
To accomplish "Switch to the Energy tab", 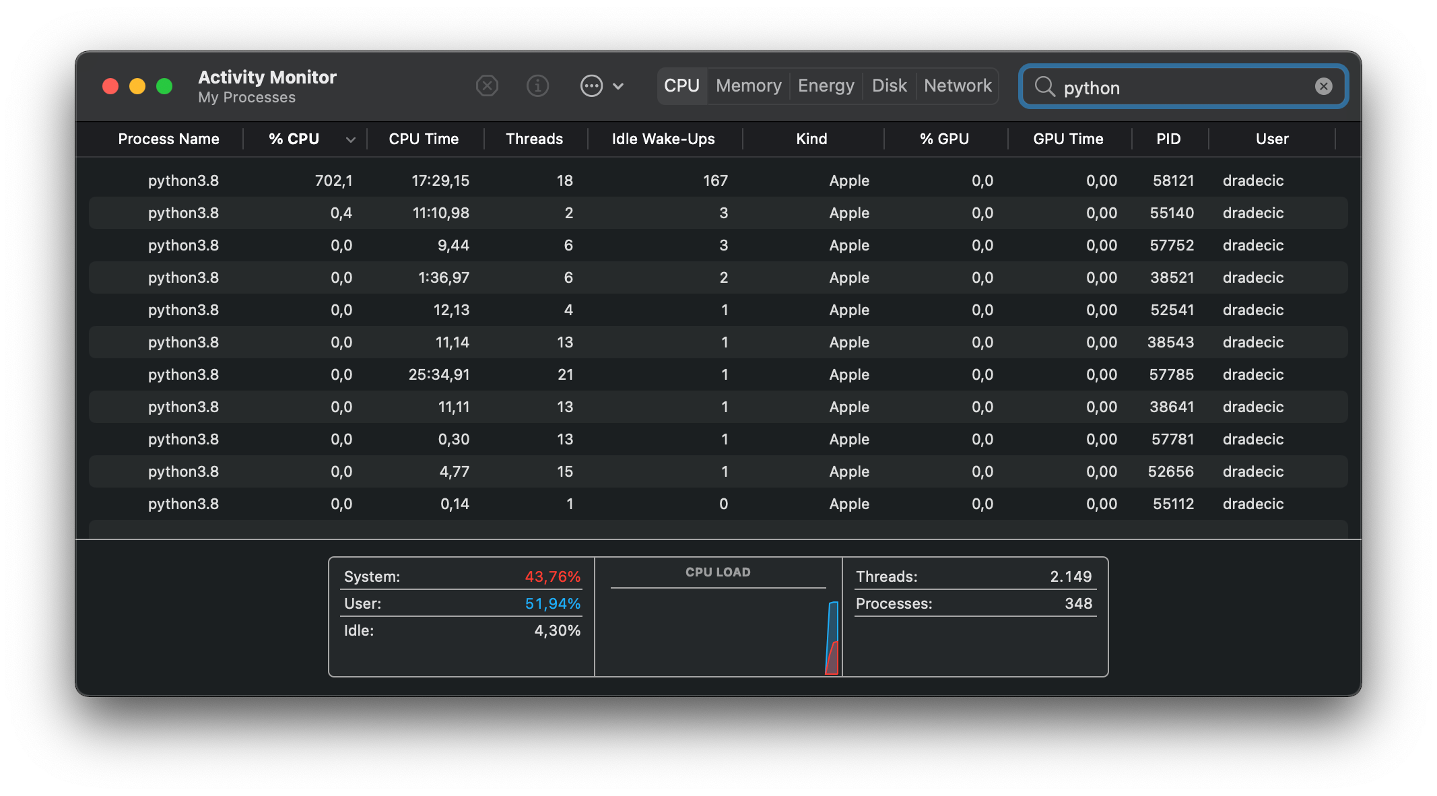I will pos(826,86).
